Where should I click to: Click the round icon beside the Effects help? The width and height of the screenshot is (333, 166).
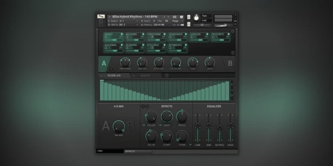[x=147, y=106]
